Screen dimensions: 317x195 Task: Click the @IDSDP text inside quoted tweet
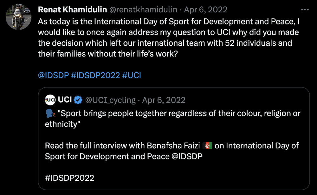click(187, 157)
